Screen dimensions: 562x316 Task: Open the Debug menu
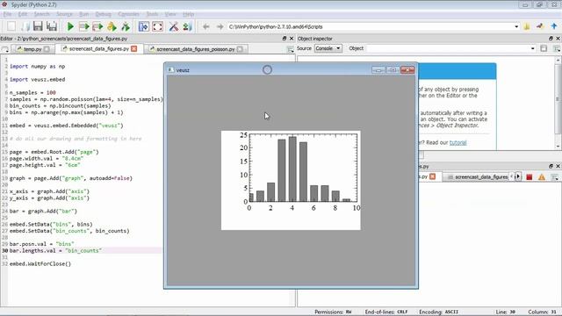tap(104, 14)
